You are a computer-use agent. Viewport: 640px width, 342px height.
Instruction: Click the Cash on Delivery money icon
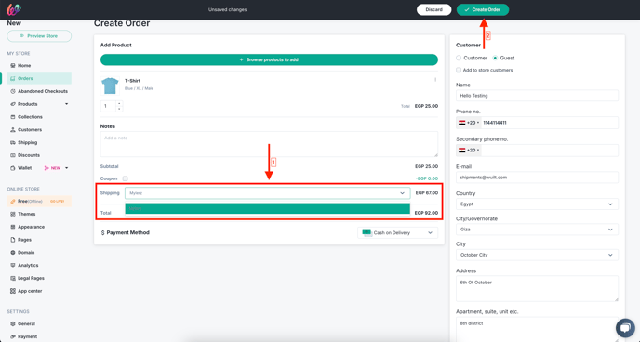click(367, 232)
